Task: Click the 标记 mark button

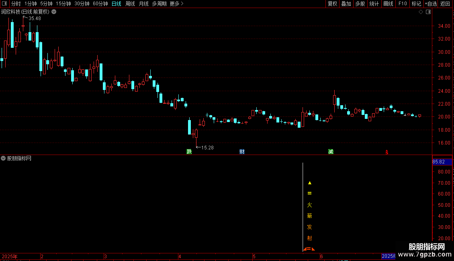Action: [x=416, y=4]
